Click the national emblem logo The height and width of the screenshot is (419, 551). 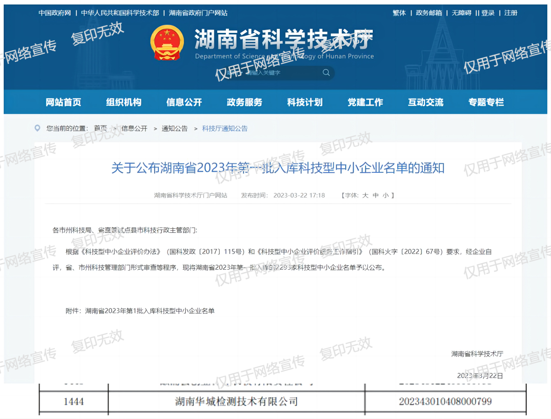click(167, 43)
